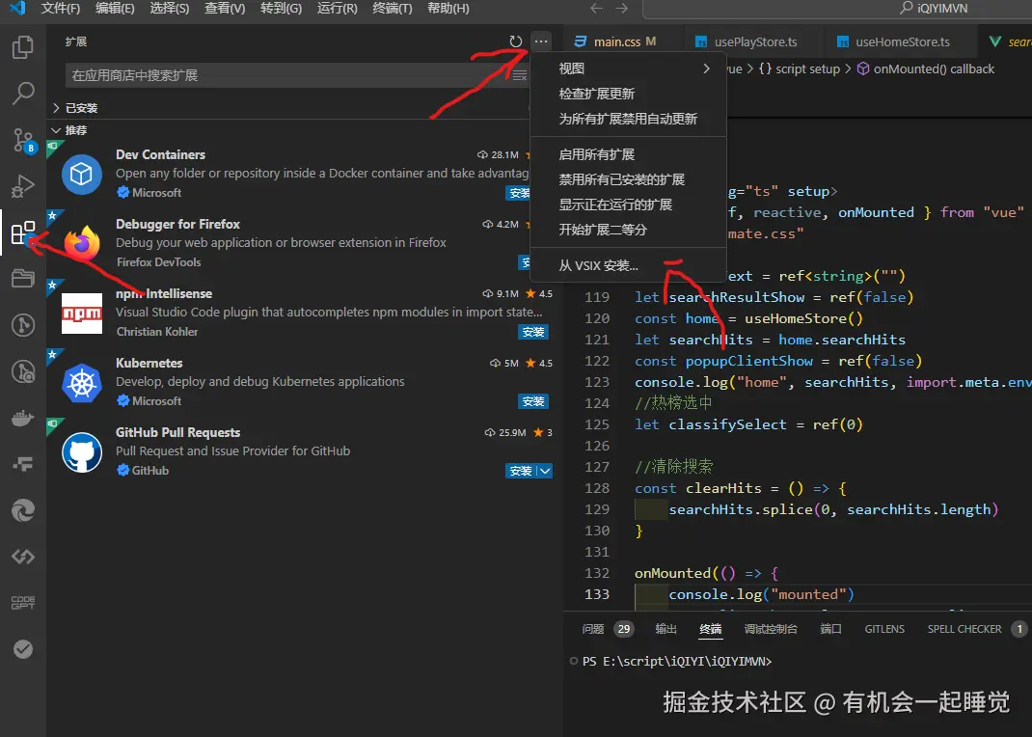Install the Kubernetes extension

click(x=533, y=401)
